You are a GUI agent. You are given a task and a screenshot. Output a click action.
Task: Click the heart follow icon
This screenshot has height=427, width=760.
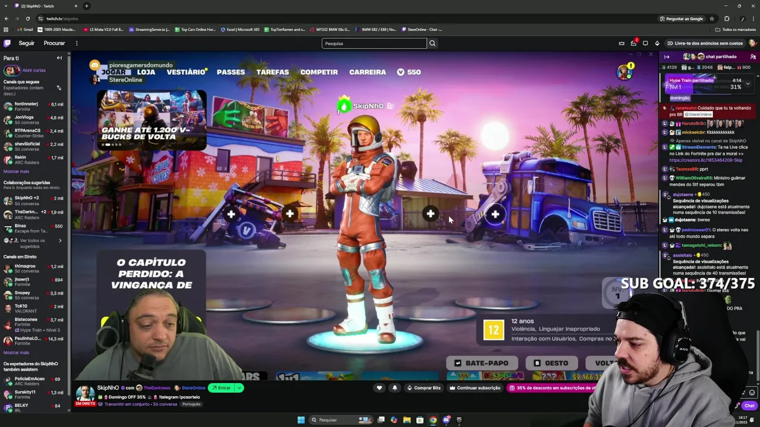point(379,388)
